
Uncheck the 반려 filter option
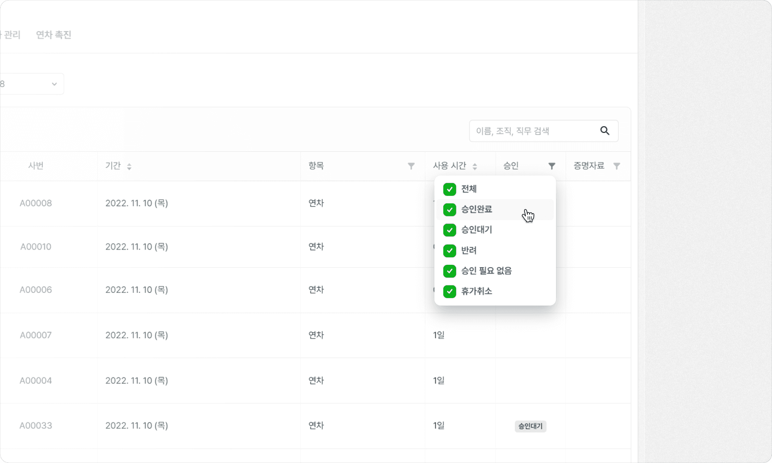(x=449, y=250)
